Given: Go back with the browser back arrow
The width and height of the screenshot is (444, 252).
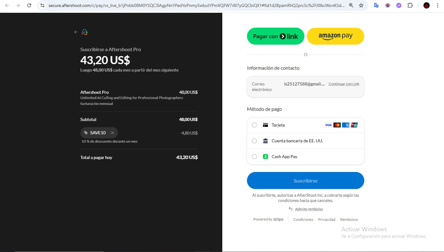Looking at the screenshot, I should click(x=7, y=5).
